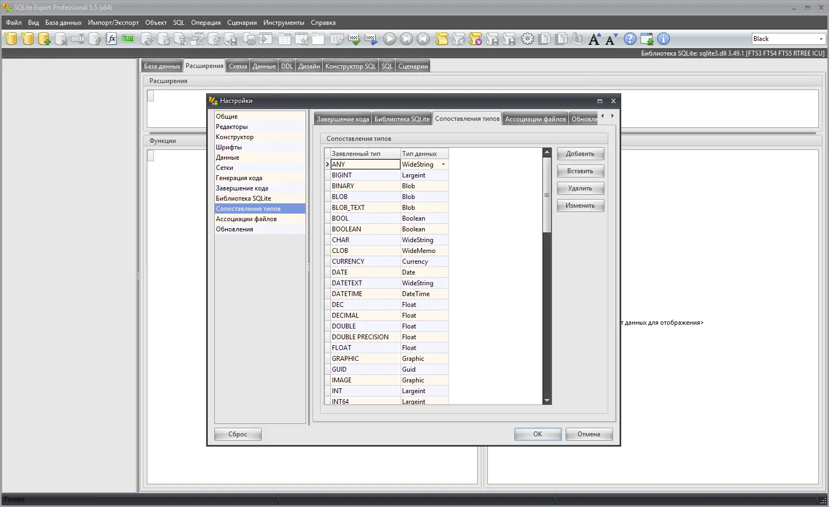This screenshot has height=507, width=829.
Task: Click the execute script play-button icon
Action: pyautogui.click(x=390, y=39)
